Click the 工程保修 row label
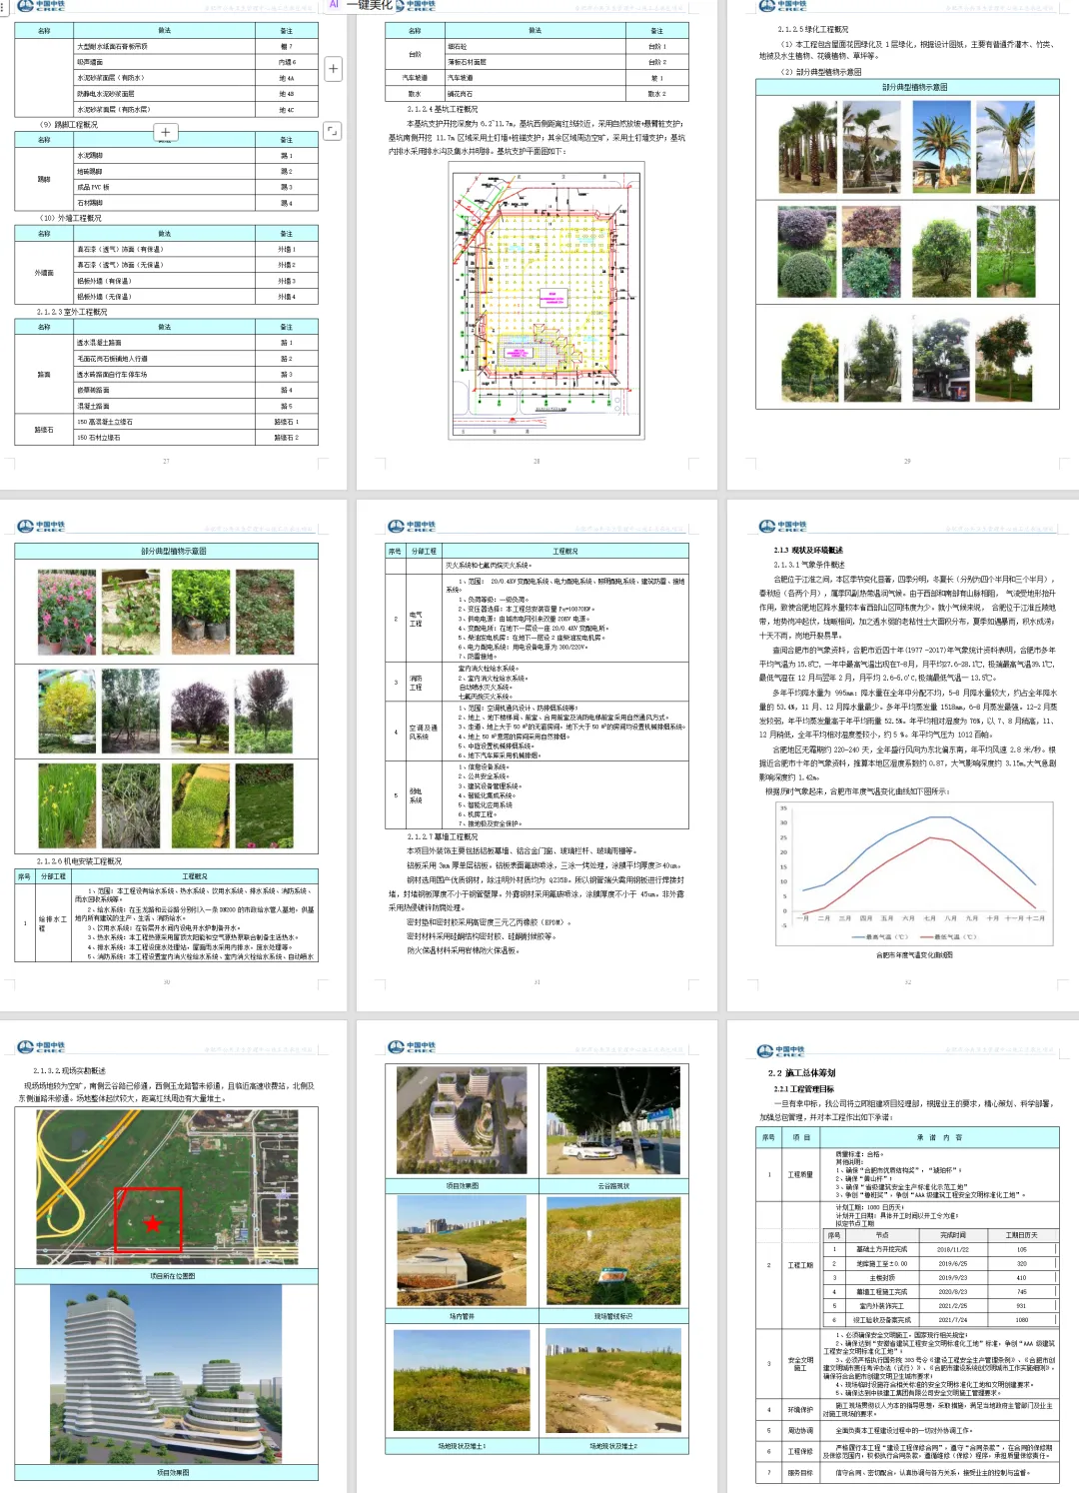Screen dimensions: 1079x1493 coord(800,1451)
